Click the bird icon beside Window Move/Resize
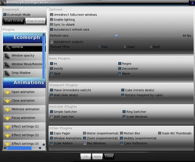Image resolution: width=195 pixels, height=162 pixels. [x=7, y=65]
